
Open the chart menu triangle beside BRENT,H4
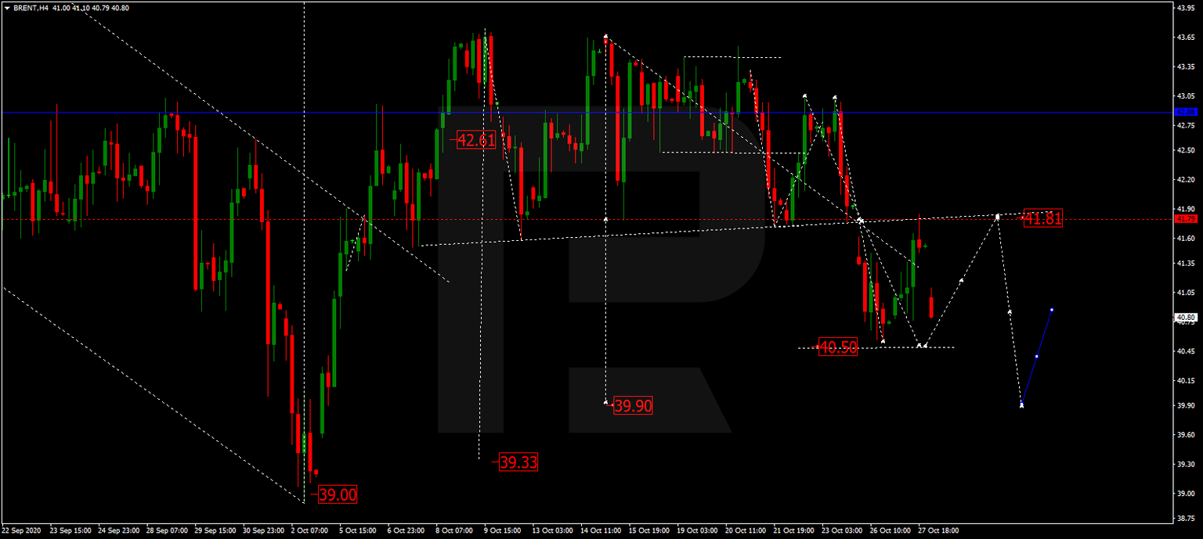pos(7,8)
